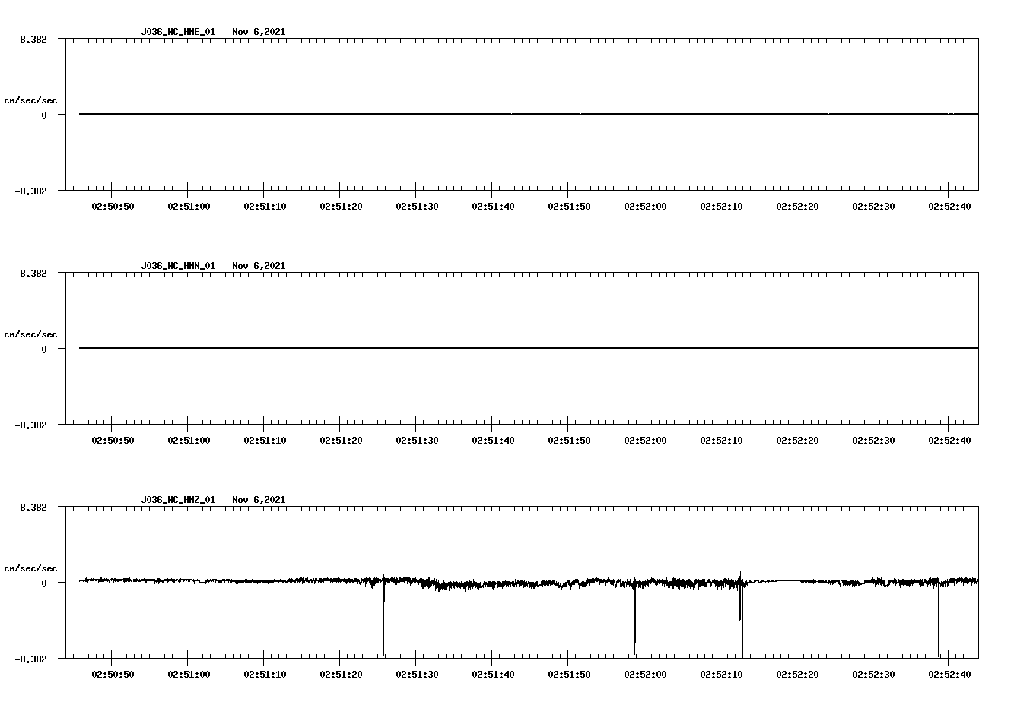
Task: Click 02:51:10 time label under HNN plot
Action: point(265,441)
